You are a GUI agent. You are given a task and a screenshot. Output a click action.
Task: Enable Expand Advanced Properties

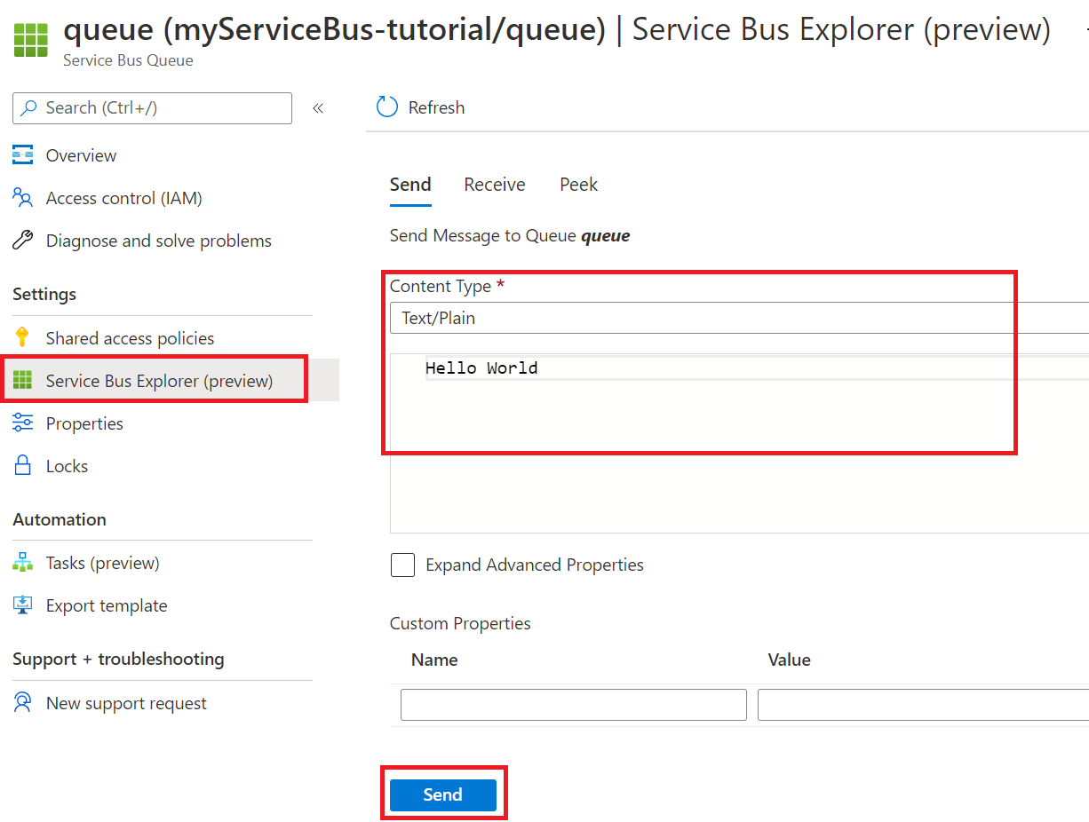(x=402, y=565)
